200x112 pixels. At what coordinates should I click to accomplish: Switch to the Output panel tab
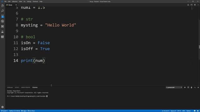[x=17, y=87]
